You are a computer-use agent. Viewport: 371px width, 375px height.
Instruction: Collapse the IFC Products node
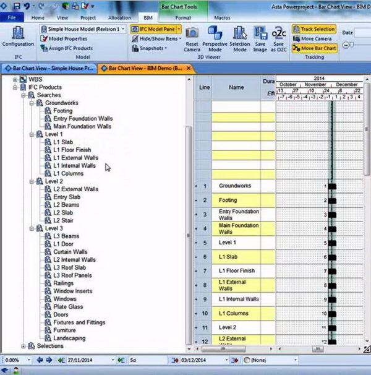coord(15,87)
